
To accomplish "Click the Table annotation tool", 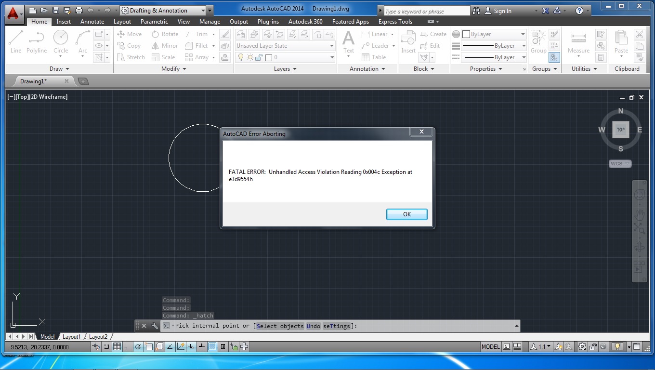I will click(x=374, y=57).
